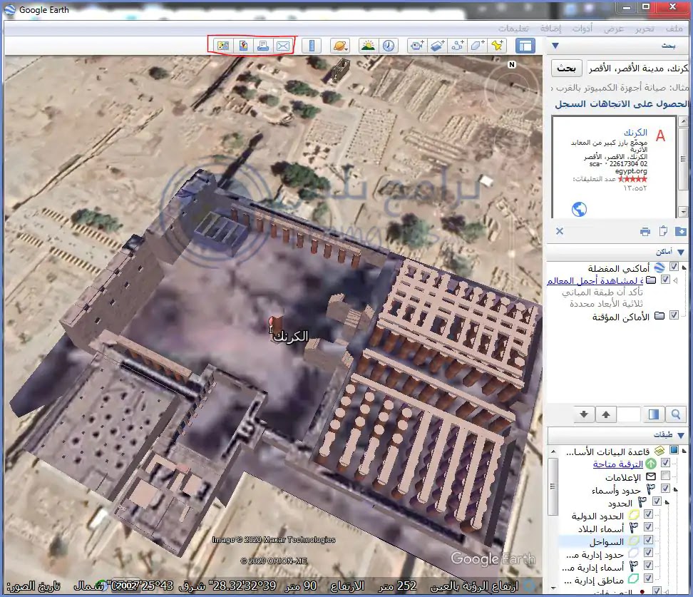Click the Email envelope toolbar icon
693x597 pixels.
[x=283, y=46]
